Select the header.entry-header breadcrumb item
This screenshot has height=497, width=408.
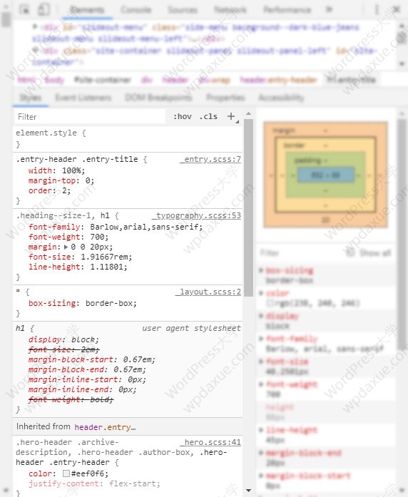click(278, 80)
